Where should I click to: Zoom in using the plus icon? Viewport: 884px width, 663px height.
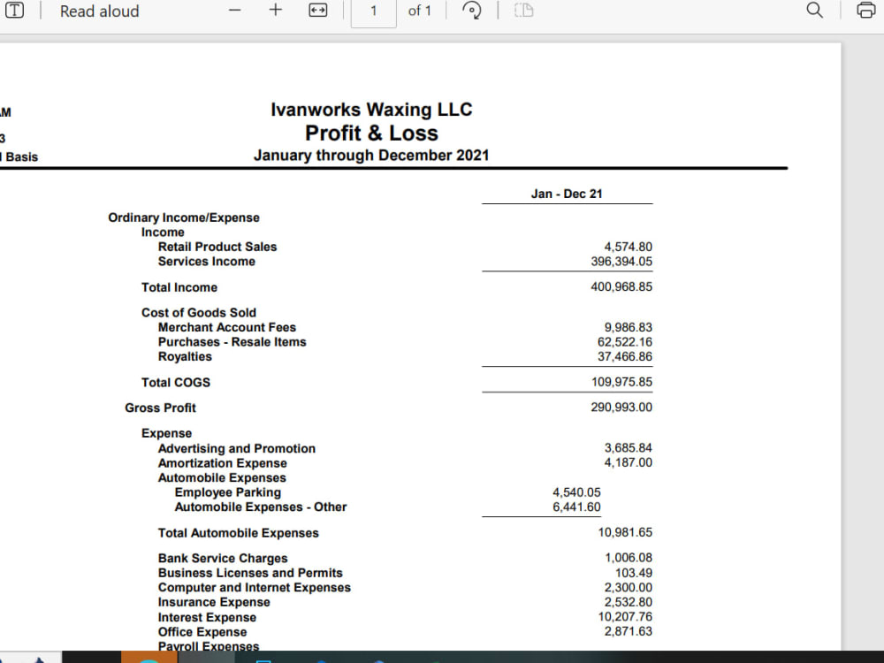point(275,10)
